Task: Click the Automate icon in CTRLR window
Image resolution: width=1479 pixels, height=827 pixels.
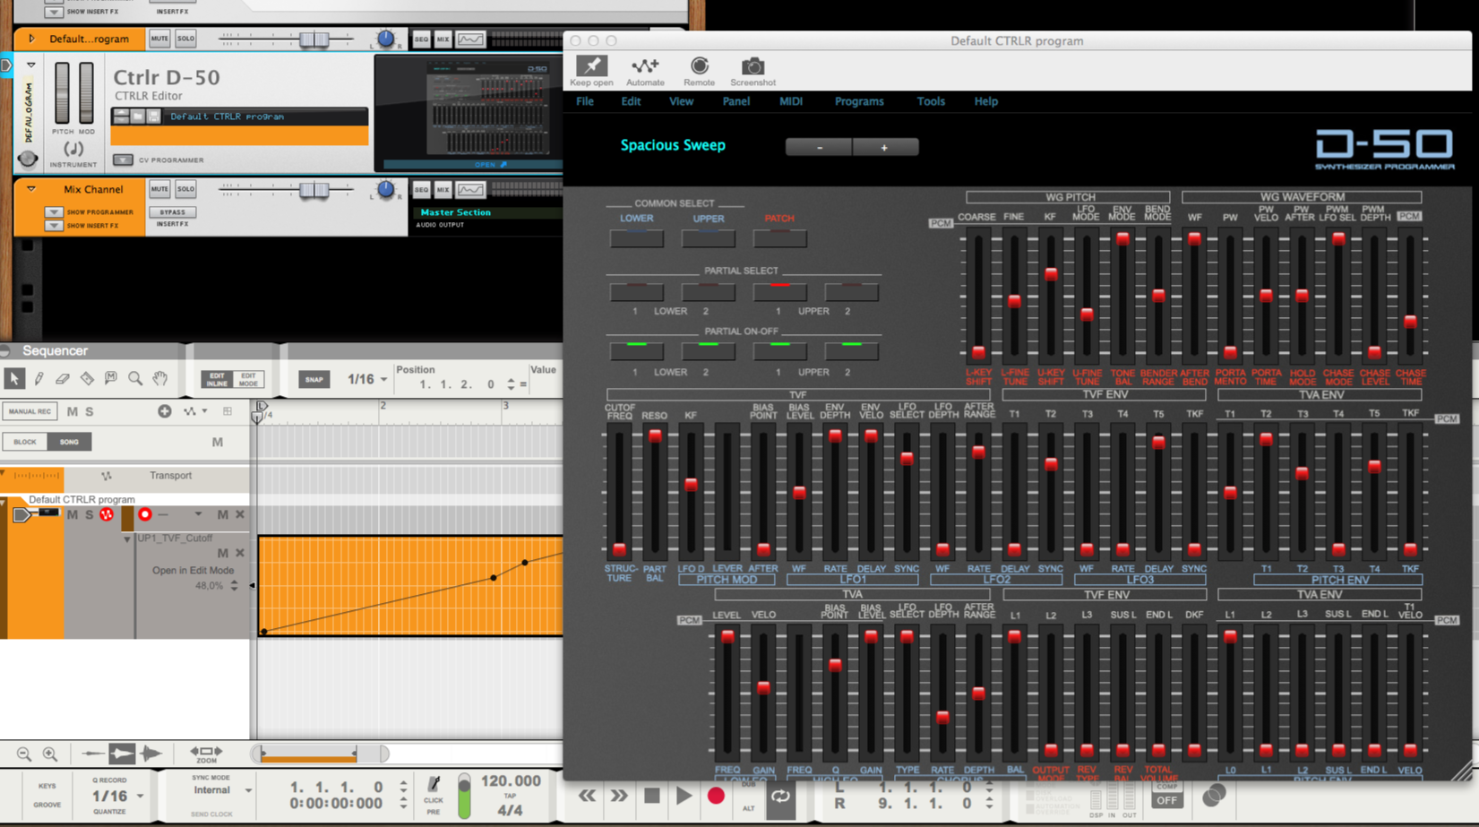Action: point(645,65)
